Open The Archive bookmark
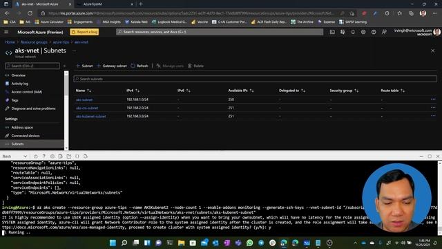 click(x=302, y=21)
